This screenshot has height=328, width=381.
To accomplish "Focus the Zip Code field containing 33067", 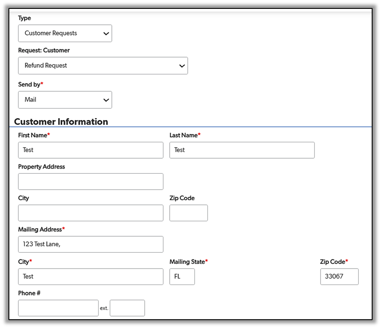I will point(339,277).
